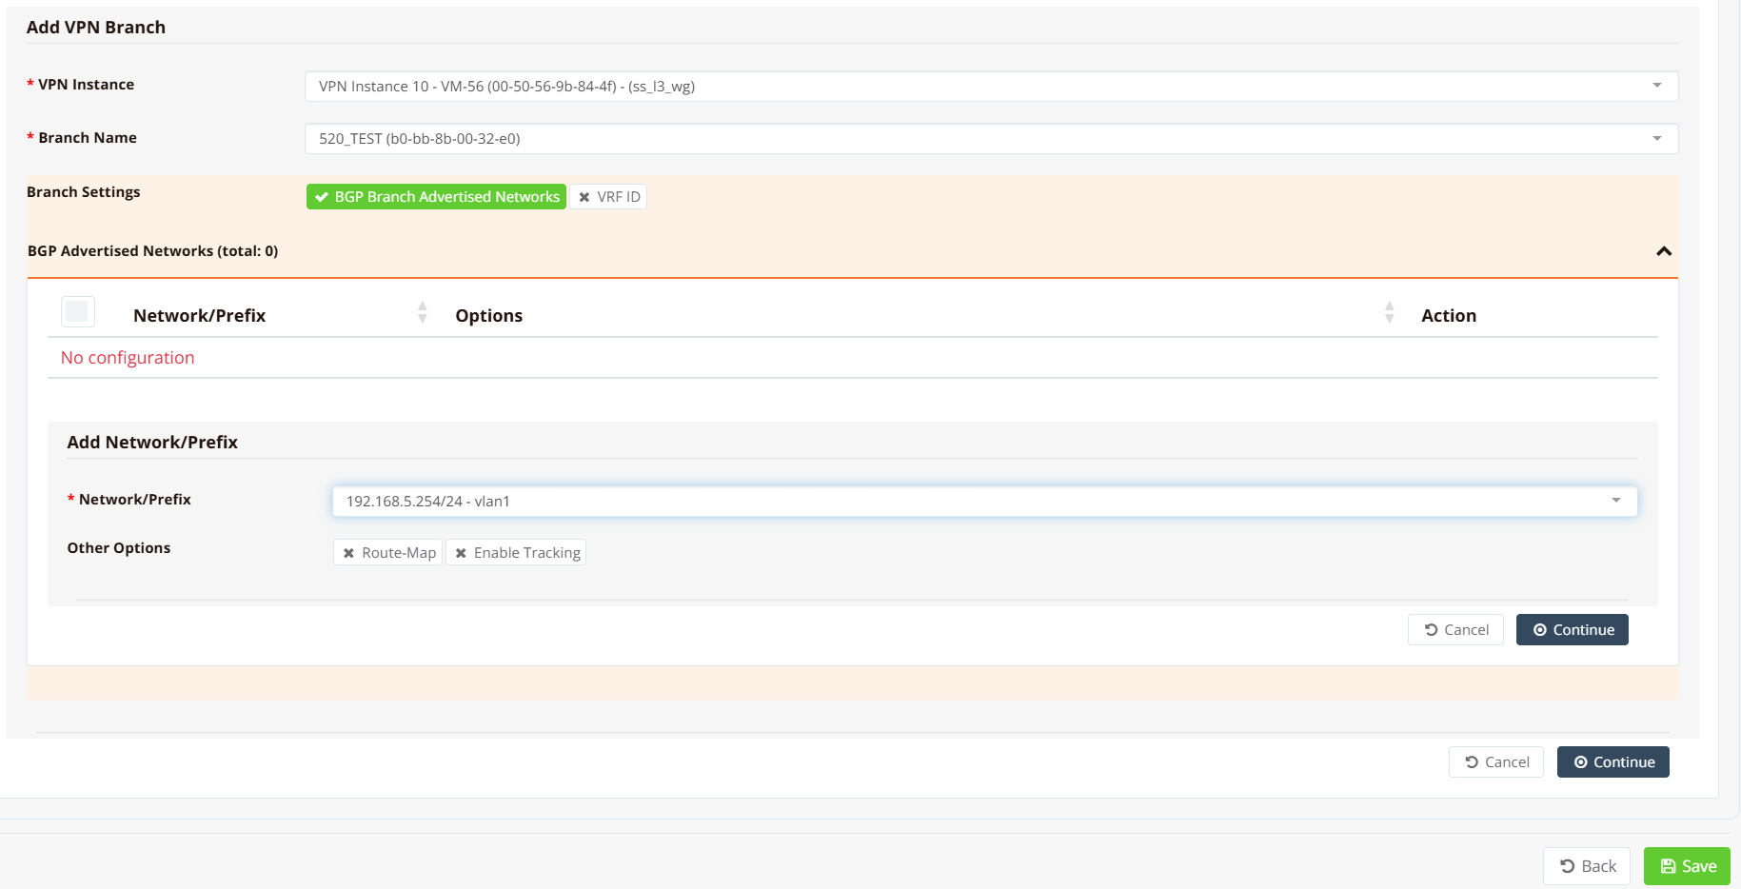Image resolution: width=1741 pixels, height=889 pixels.
Task: Click the Network/Prefix column header
Action: [x=199, y=316]
